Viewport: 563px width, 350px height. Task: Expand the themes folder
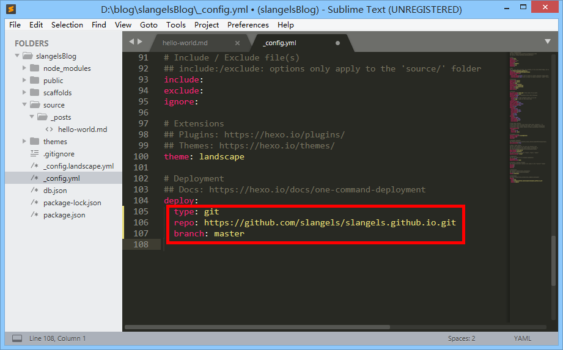(x=24, y=141)
